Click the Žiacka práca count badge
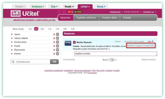Image resolution: width=165 pixels, height=99 pixels. point(57,50)
